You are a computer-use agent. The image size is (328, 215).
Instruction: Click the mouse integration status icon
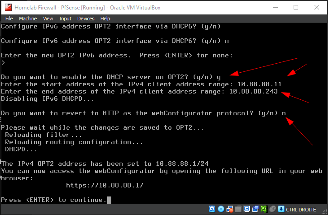[272, 209]
